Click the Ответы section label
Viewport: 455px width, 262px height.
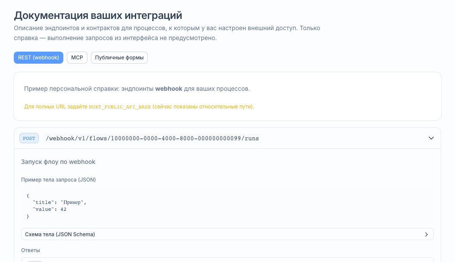31,250
